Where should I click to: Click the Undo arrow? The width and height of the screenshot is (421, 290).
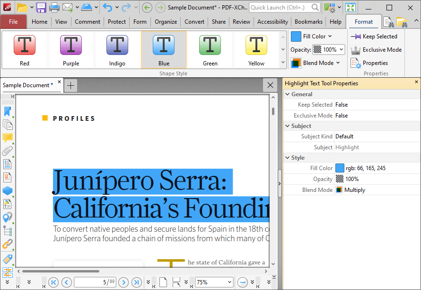[107, 8]
